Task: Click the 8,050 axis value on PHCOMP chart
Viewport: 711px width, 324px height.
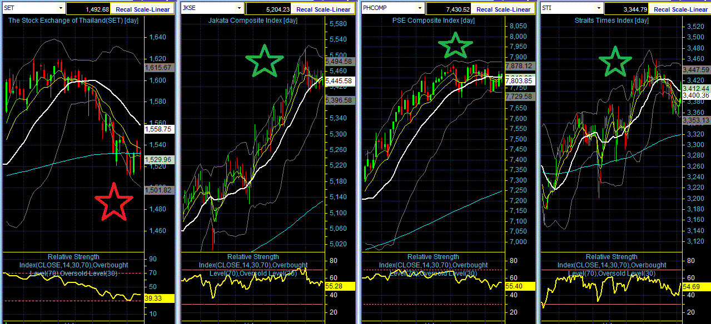Action: pos(518,26)
